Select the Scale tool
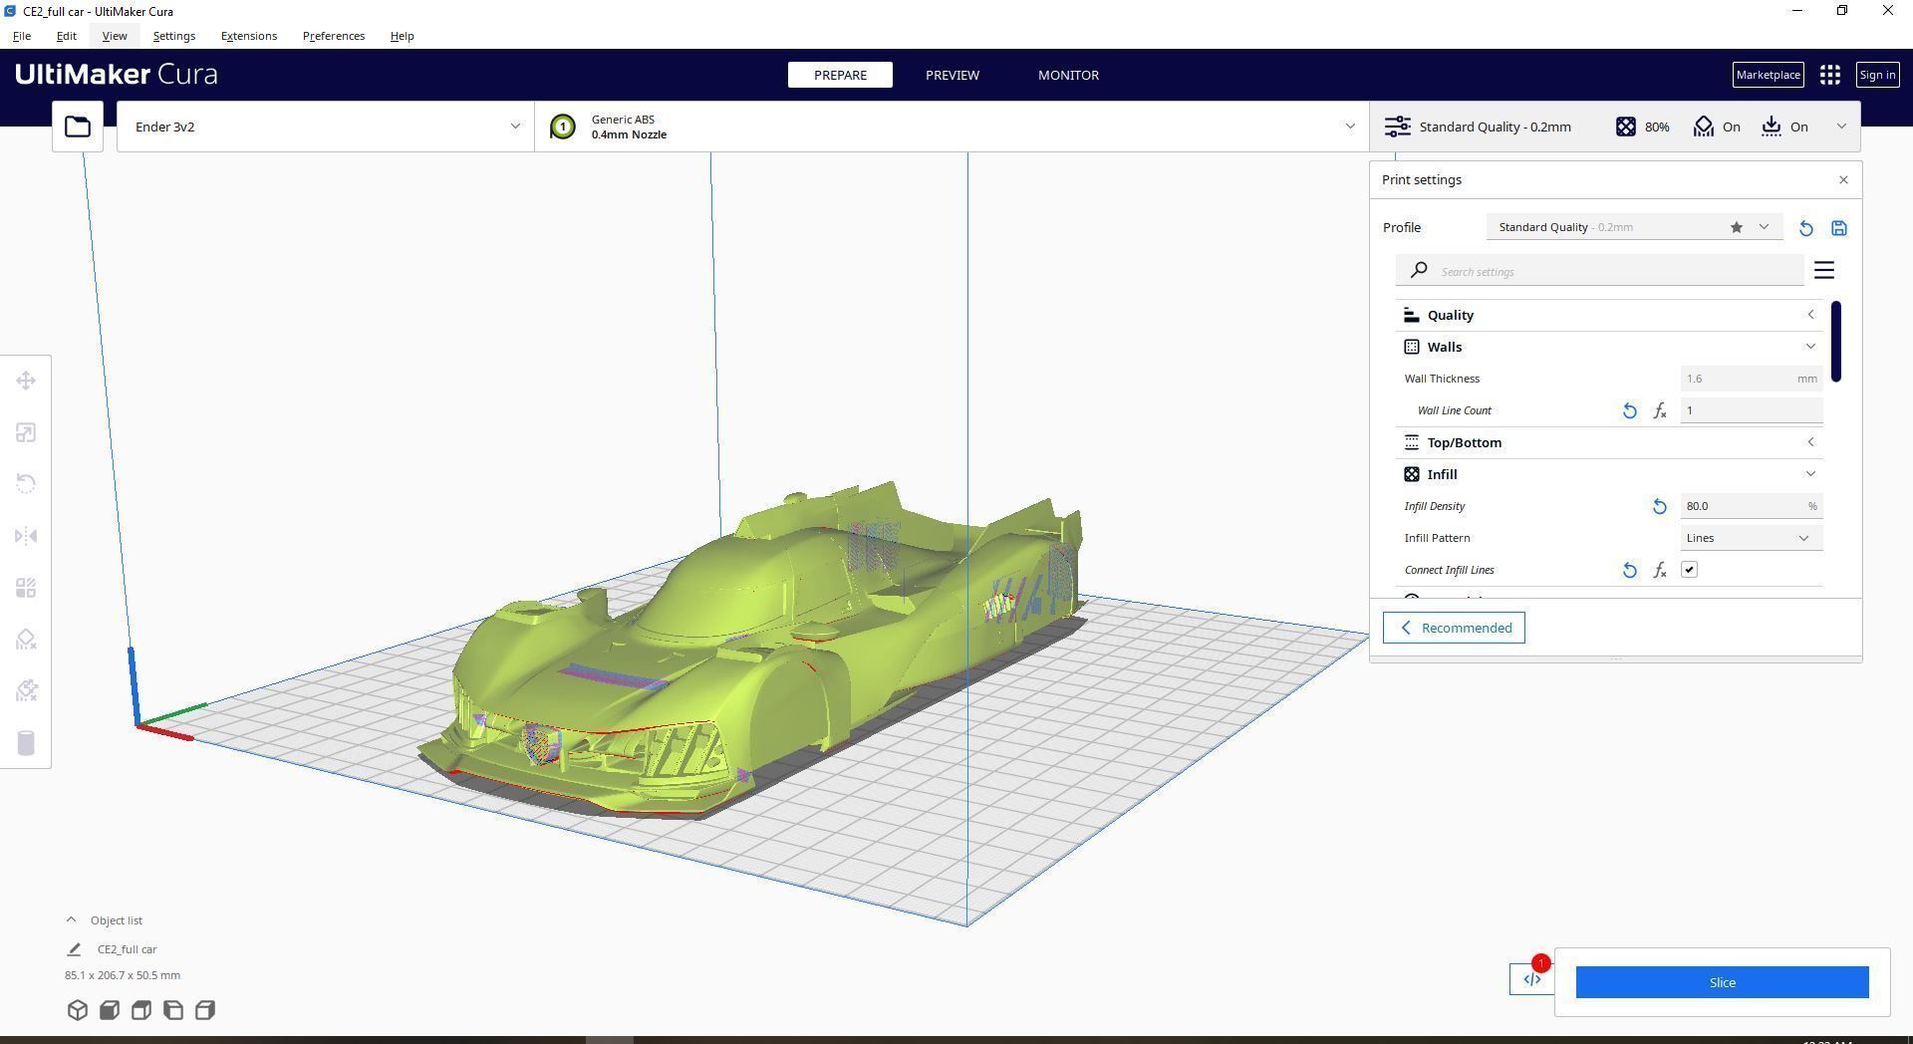This screenshot has width=1913, height=1044. 26,432
